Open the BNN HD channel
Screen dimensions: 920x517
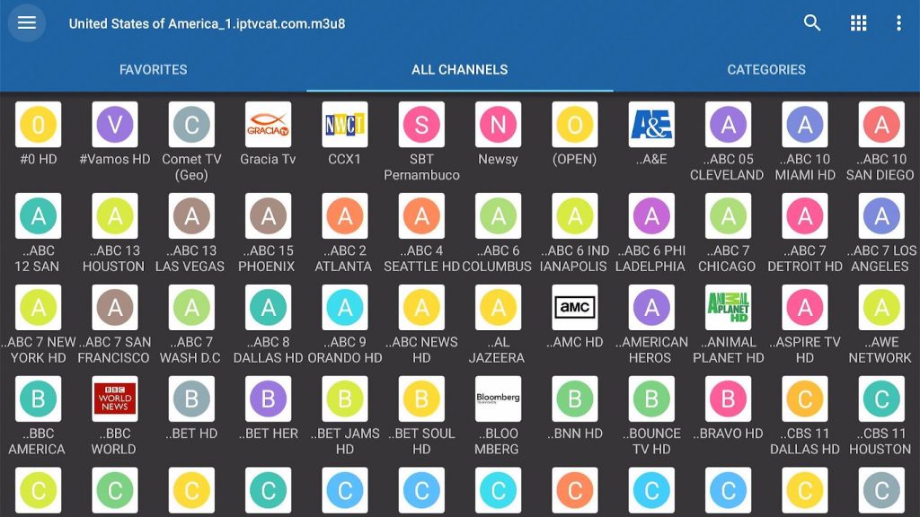(x=575, y=399)
